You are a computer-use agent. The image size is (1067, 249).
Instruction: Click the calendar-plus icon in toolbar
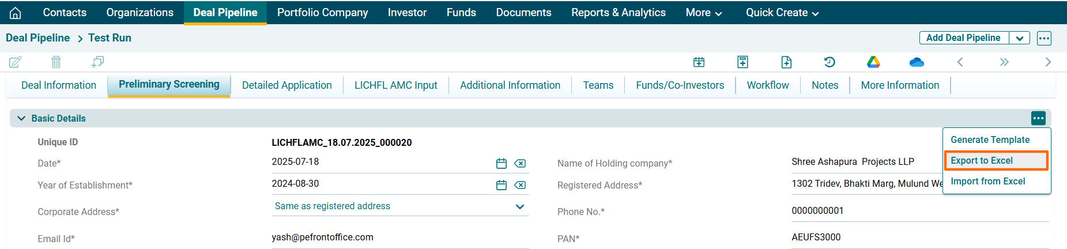click(x=699, y=62)
